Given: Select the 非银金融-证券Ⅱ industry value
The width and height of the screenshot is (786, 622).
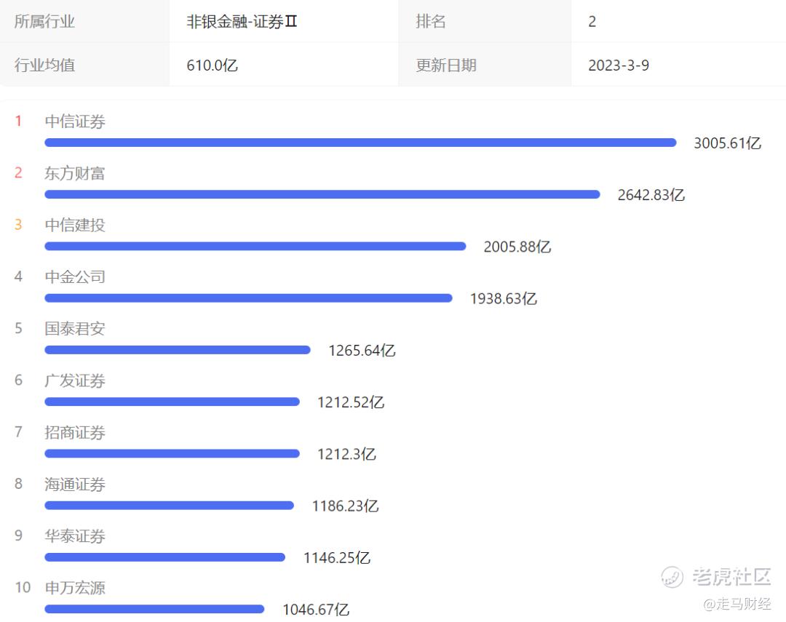Looking at the screenshot, I should (x=242, y=22).
